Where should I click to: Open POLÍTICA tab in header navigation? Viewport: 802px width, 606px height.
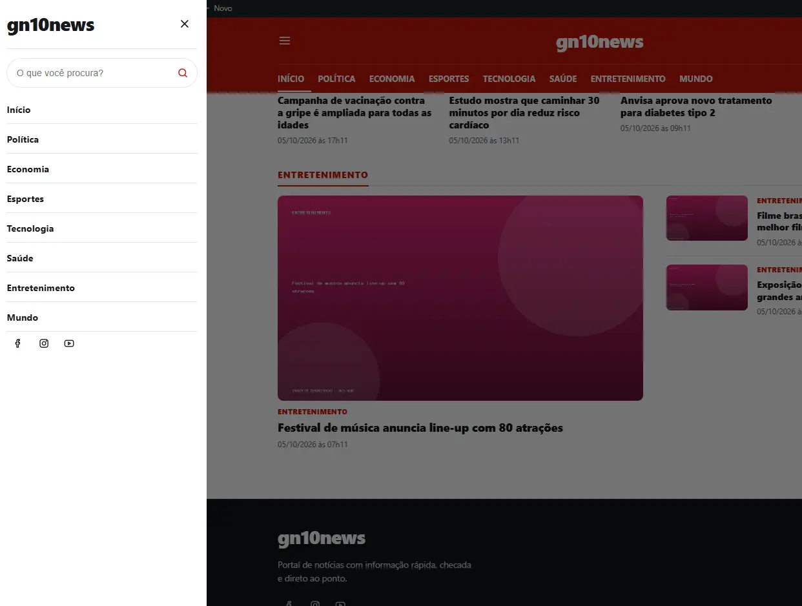[x=336, y=79]
